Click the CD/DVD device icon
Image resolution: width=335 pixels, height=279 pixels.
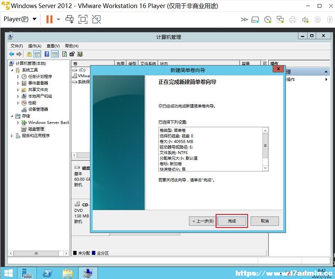pyautogui.click(x=267, y=20)
